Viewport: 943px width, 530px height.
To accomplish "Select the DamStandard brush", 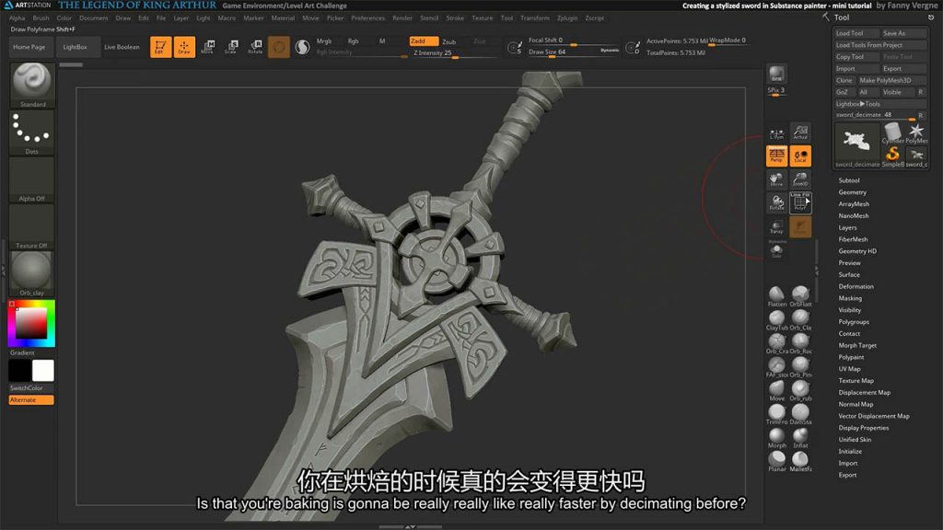I will point(800,414).
